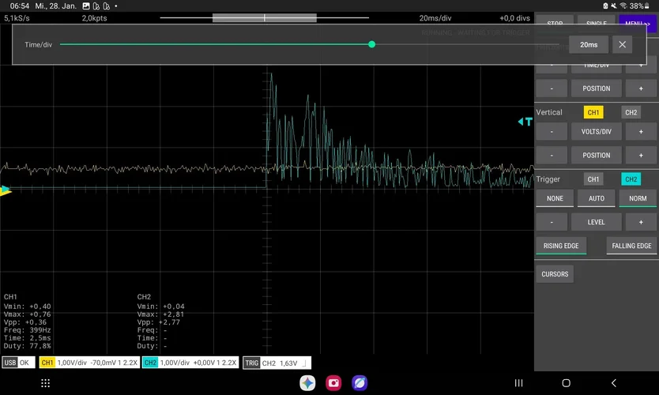Click the trigger level T marker
Screen dimensions: 659x395
tap(525, 122)
